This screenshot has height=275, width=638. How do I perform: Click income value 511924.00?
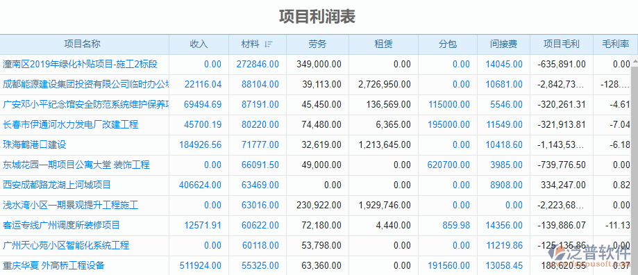coord(201,266)
